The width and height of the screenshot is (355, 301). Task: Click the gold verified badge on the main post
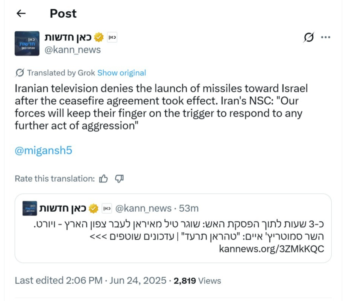99,37
